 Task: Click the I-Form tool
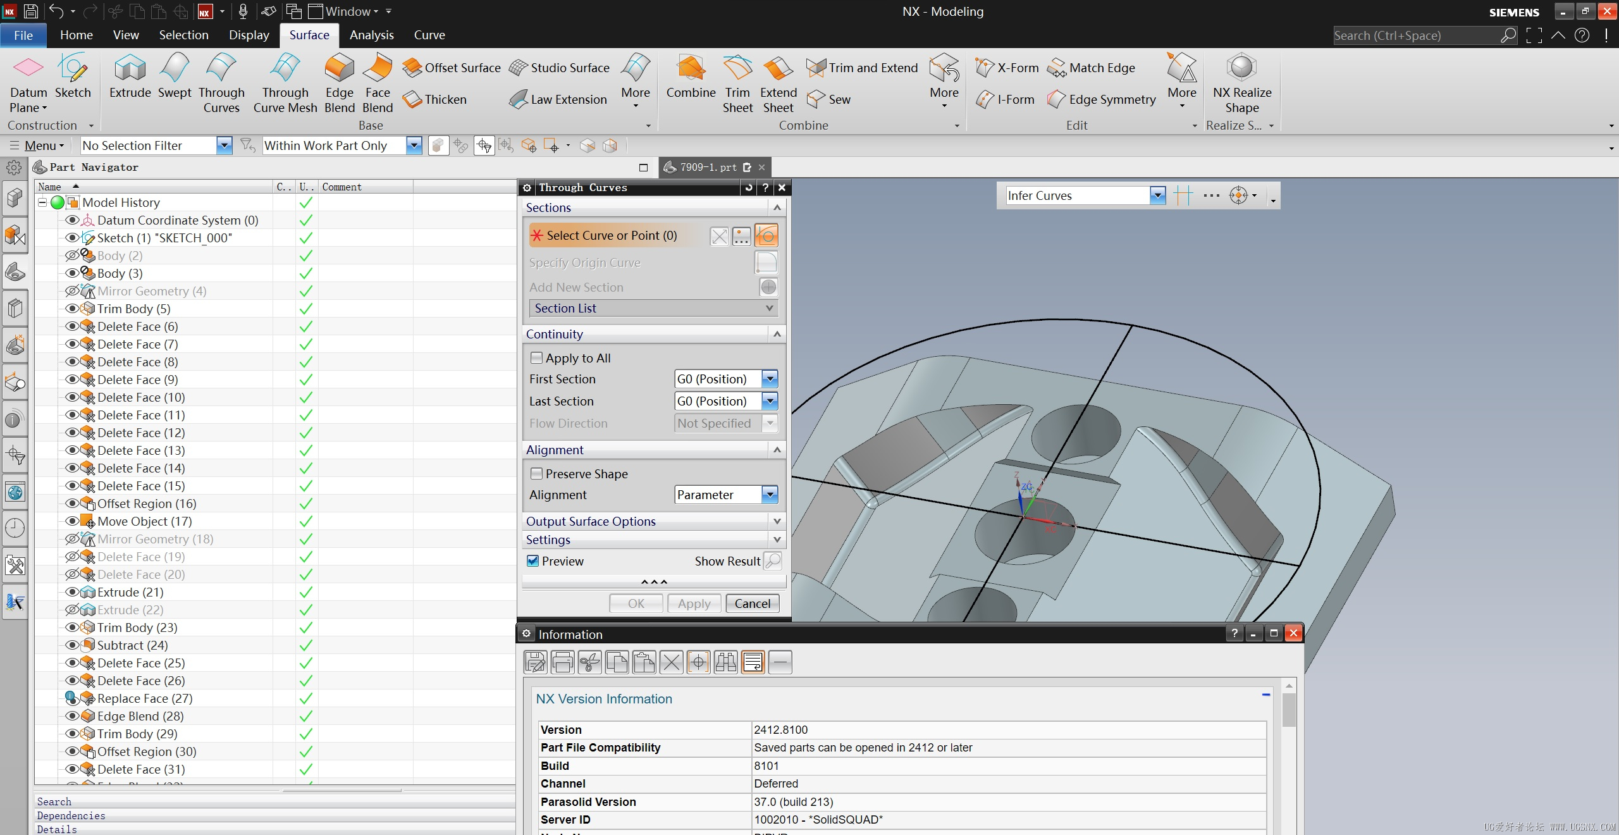pos(1005,99)
